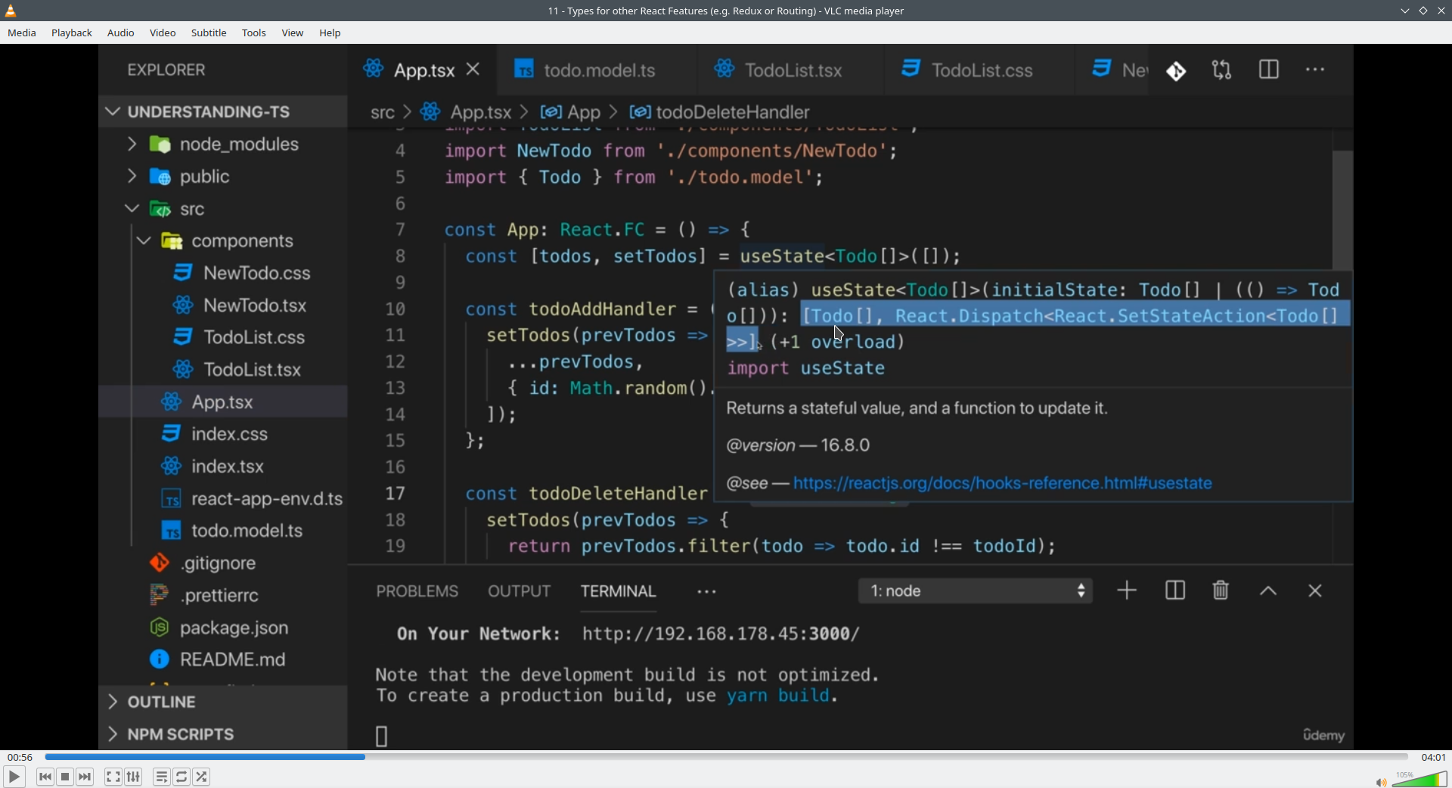Mute audio using the speaker icon
Screen dimensions: 1452x788
coord(1381,782)
